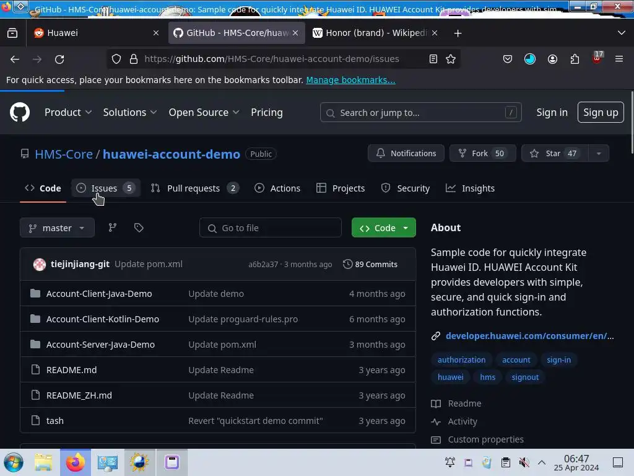This screenshot has height=476, width=634.
Task: Click the Notifications button
Action: point(406,154)
